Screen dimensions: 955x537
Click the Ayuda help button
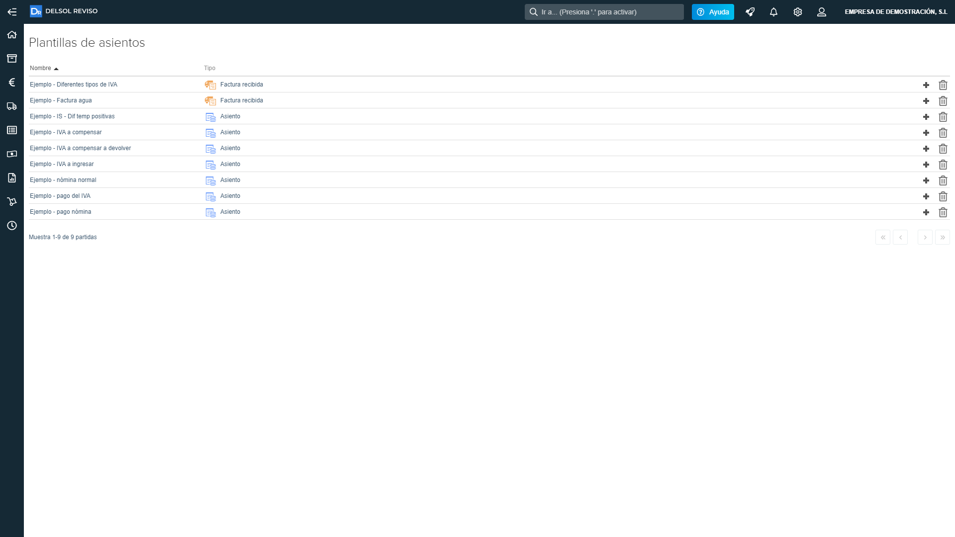coord(712,12)
